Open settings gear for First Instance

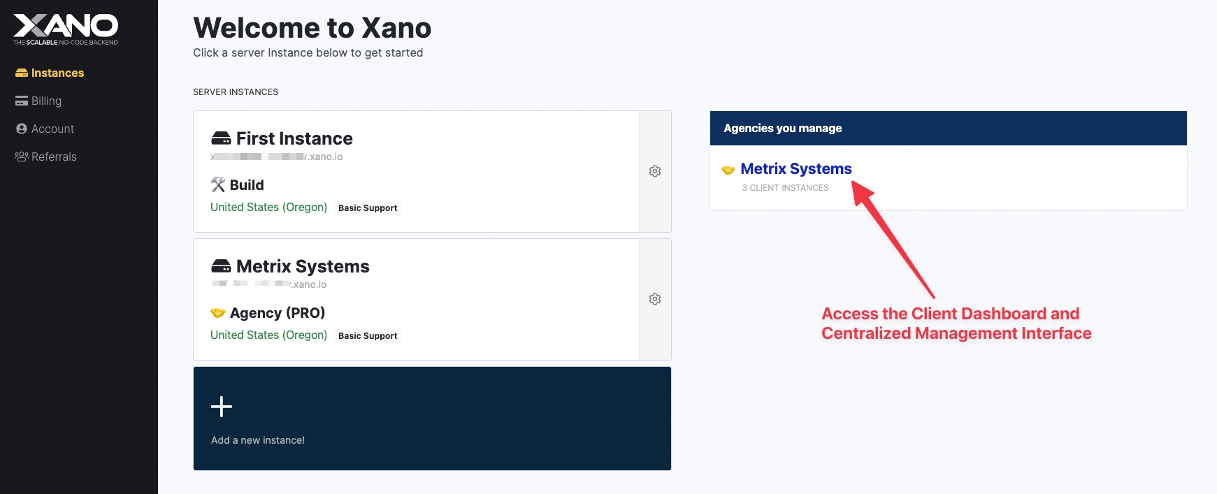[655, 171]
